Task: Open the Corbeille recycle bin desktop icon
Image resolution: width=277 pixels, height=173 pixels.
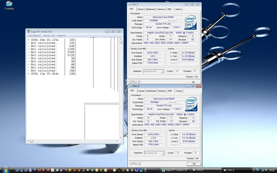Action: pos(9,5)
